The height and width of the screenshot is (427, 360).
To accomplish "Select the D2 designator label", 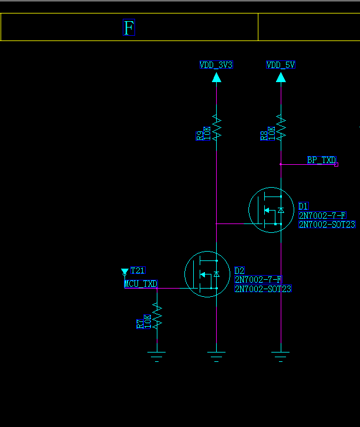I will tap(240, 271).
